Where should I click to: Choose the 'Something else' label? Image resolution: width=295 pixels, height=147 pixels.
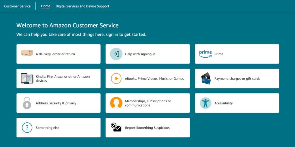pos(48,128)
